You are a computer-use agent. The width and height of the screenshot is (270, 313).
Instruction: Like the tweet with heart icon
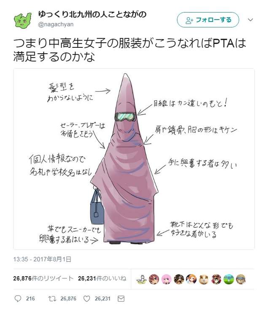click(86, 299)
